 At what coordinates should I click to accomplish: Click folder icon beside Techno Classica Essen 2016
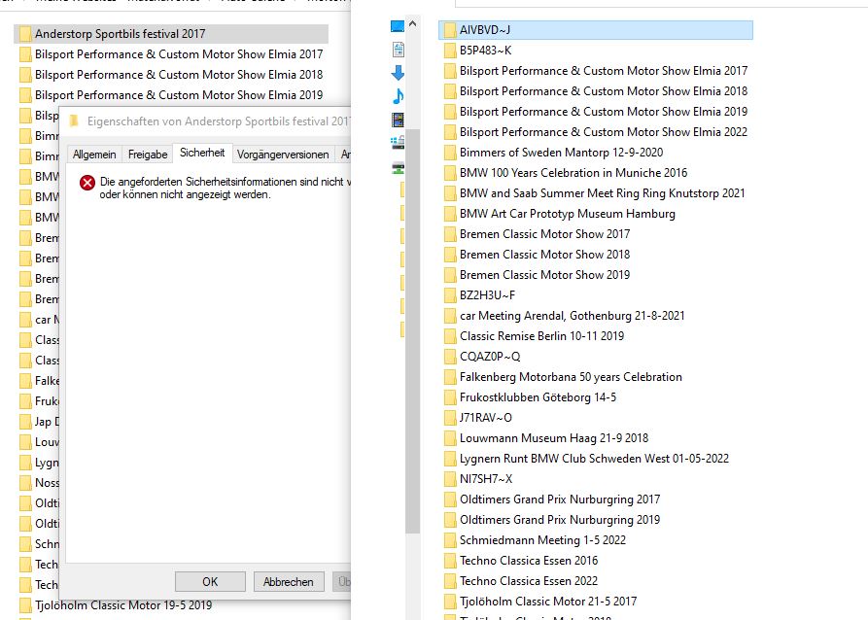(450, 560)
